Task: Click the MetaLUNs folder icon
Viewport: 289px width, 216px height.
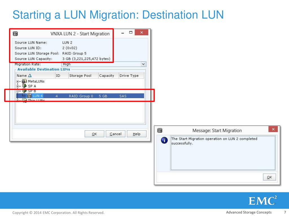Action: 24,81
